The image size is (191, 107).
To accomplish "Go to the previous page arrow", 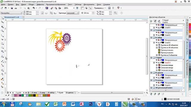I will pos(13,92).
